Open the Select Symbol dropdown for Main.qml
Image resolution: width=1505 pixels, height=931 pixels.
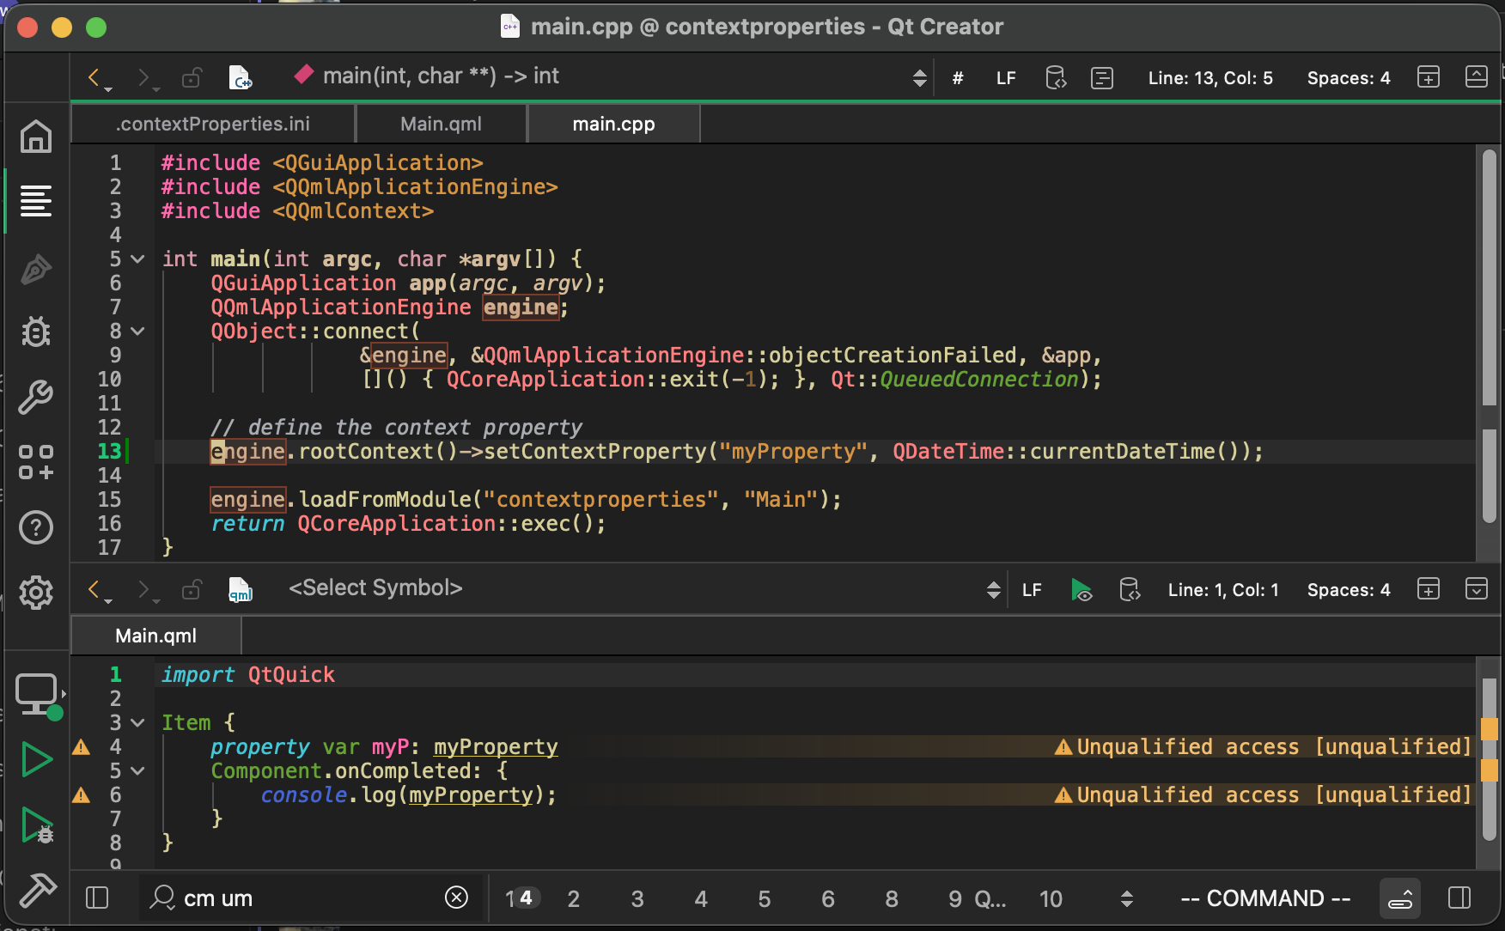pos(375,587)
